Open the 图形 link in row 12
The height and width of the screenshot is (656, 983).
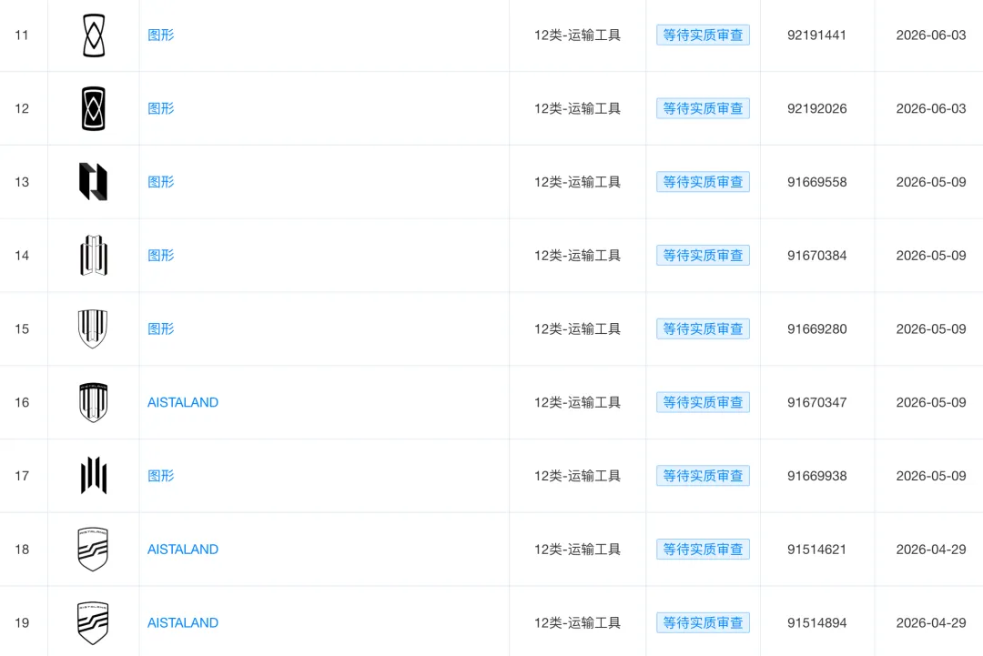(x=161, y=108)
